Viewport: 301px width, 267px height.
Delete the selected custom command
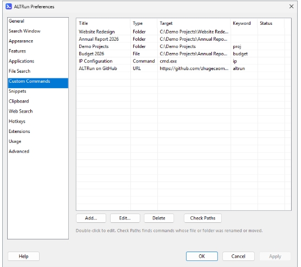click(x=159, y=218)
